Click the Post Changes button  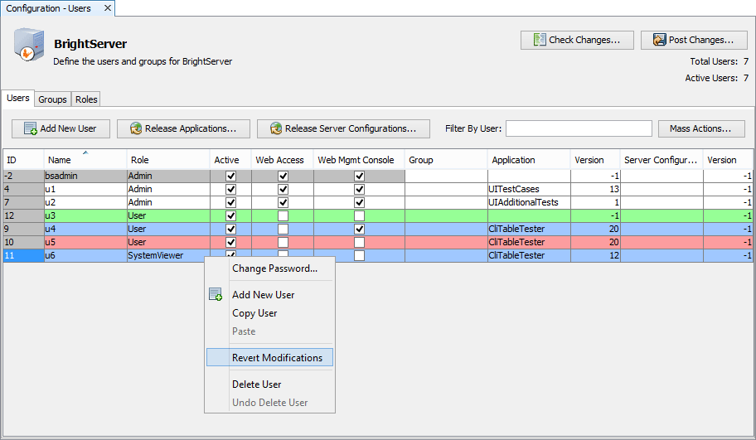pos(693,40)
